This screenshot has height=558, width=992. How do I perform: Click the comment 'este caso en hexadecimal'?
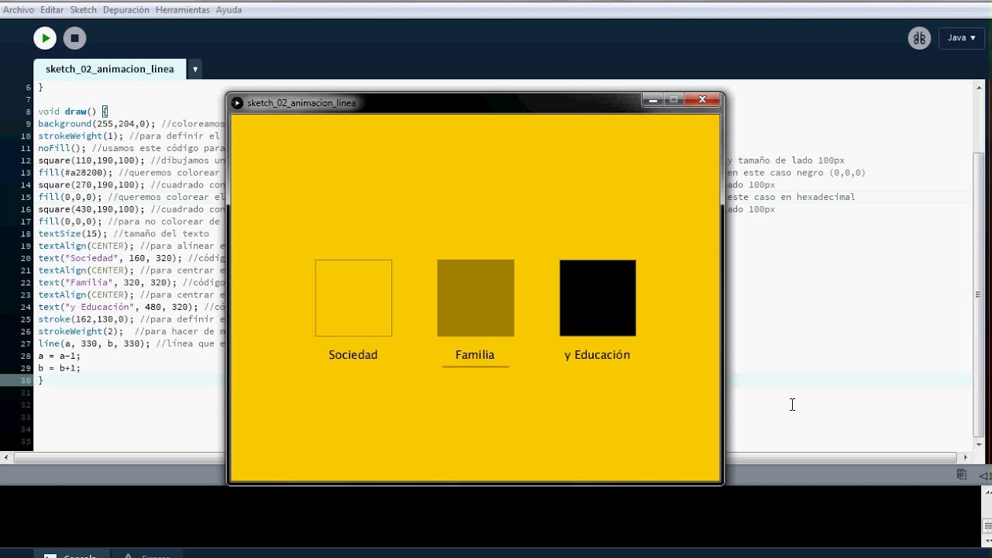coord(791,197)
